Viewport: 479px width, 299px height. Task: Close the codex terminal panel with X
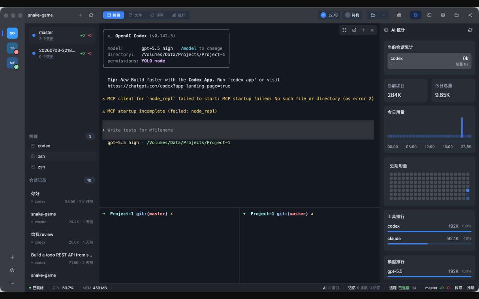(x=372, y=30)
